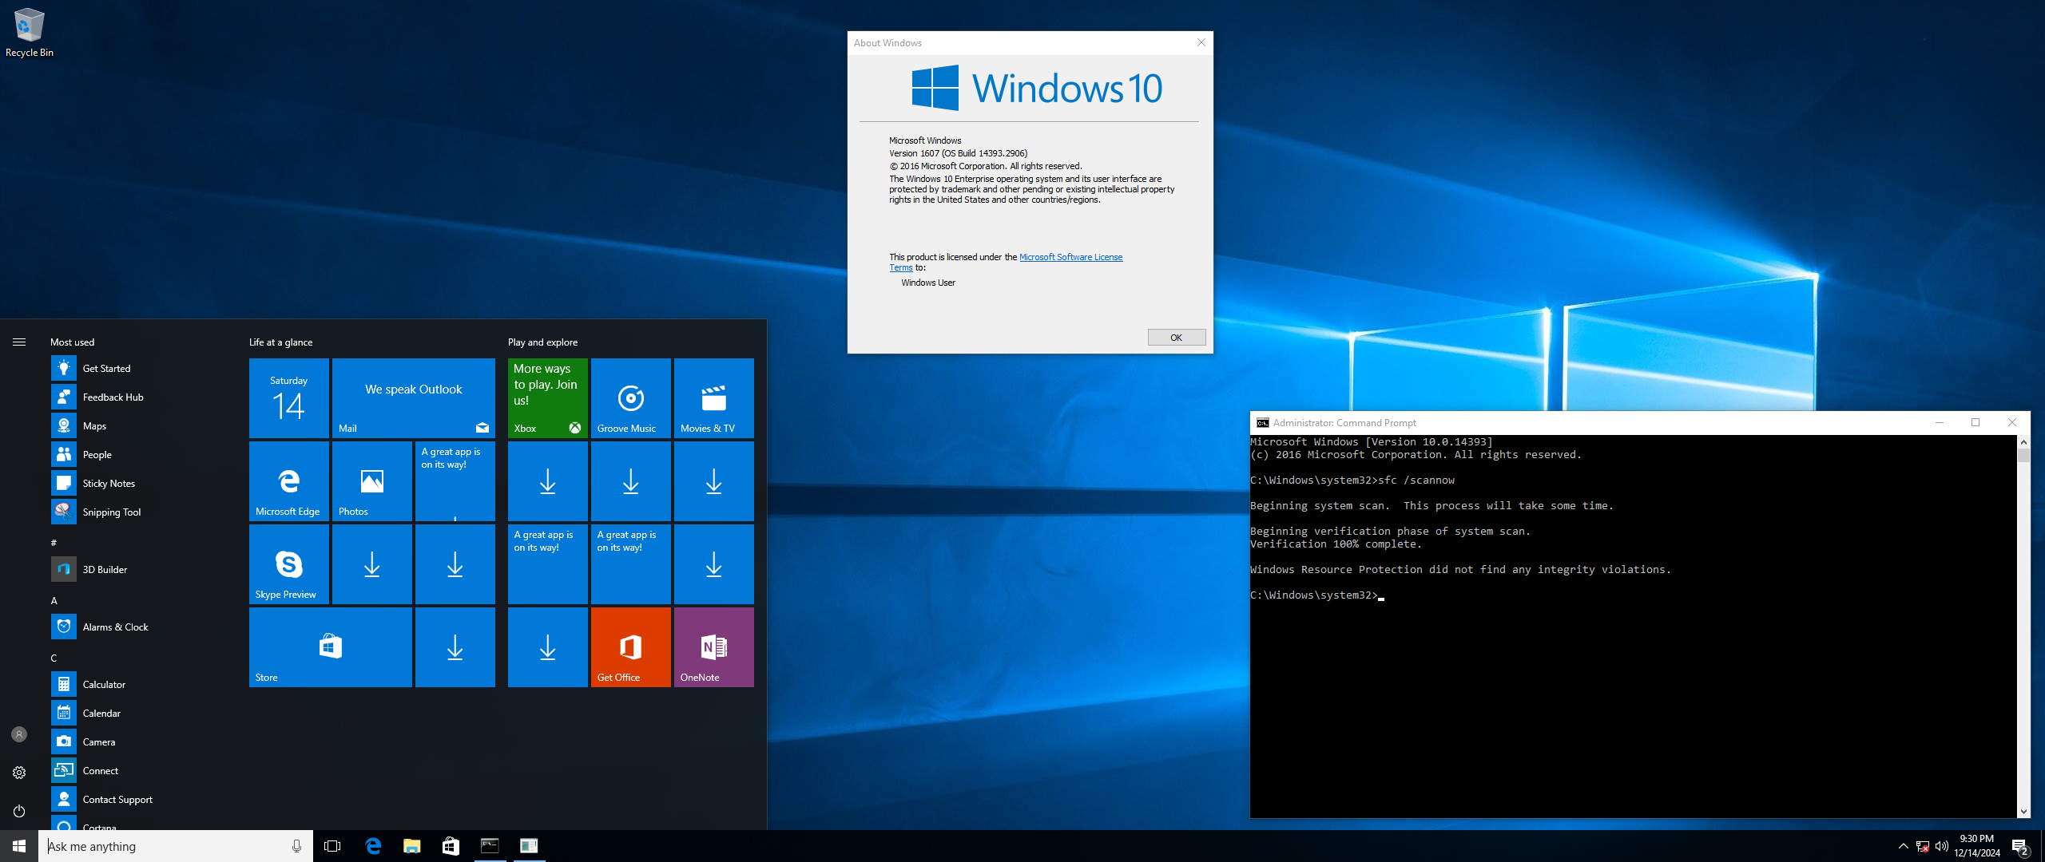Open Command Prompt window system menu icon
The width and height of the screenshot is (2045, 862).
[x=1262, y=423]
